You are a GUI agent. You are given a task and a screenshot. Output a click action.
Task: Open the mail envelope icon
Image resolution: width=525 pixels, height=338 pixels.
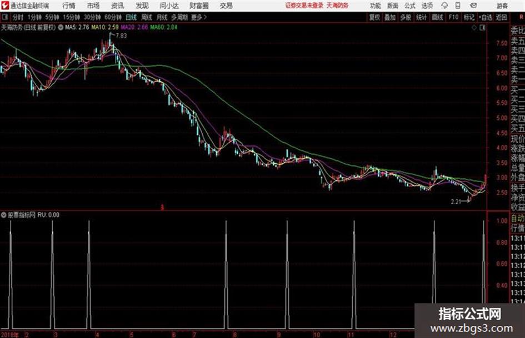(473, 6)
